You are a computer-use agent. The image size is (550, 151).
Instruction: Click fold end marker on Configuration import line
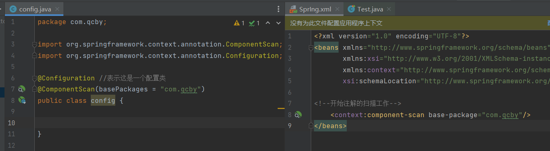35,56
